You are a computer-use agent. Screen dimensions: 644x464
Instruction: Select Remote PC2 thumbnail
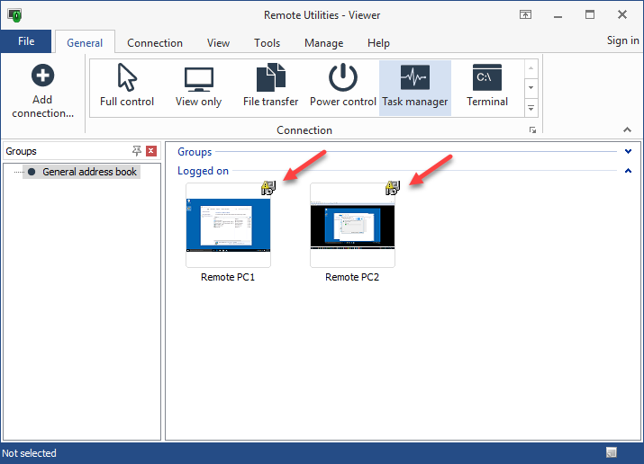352,225
